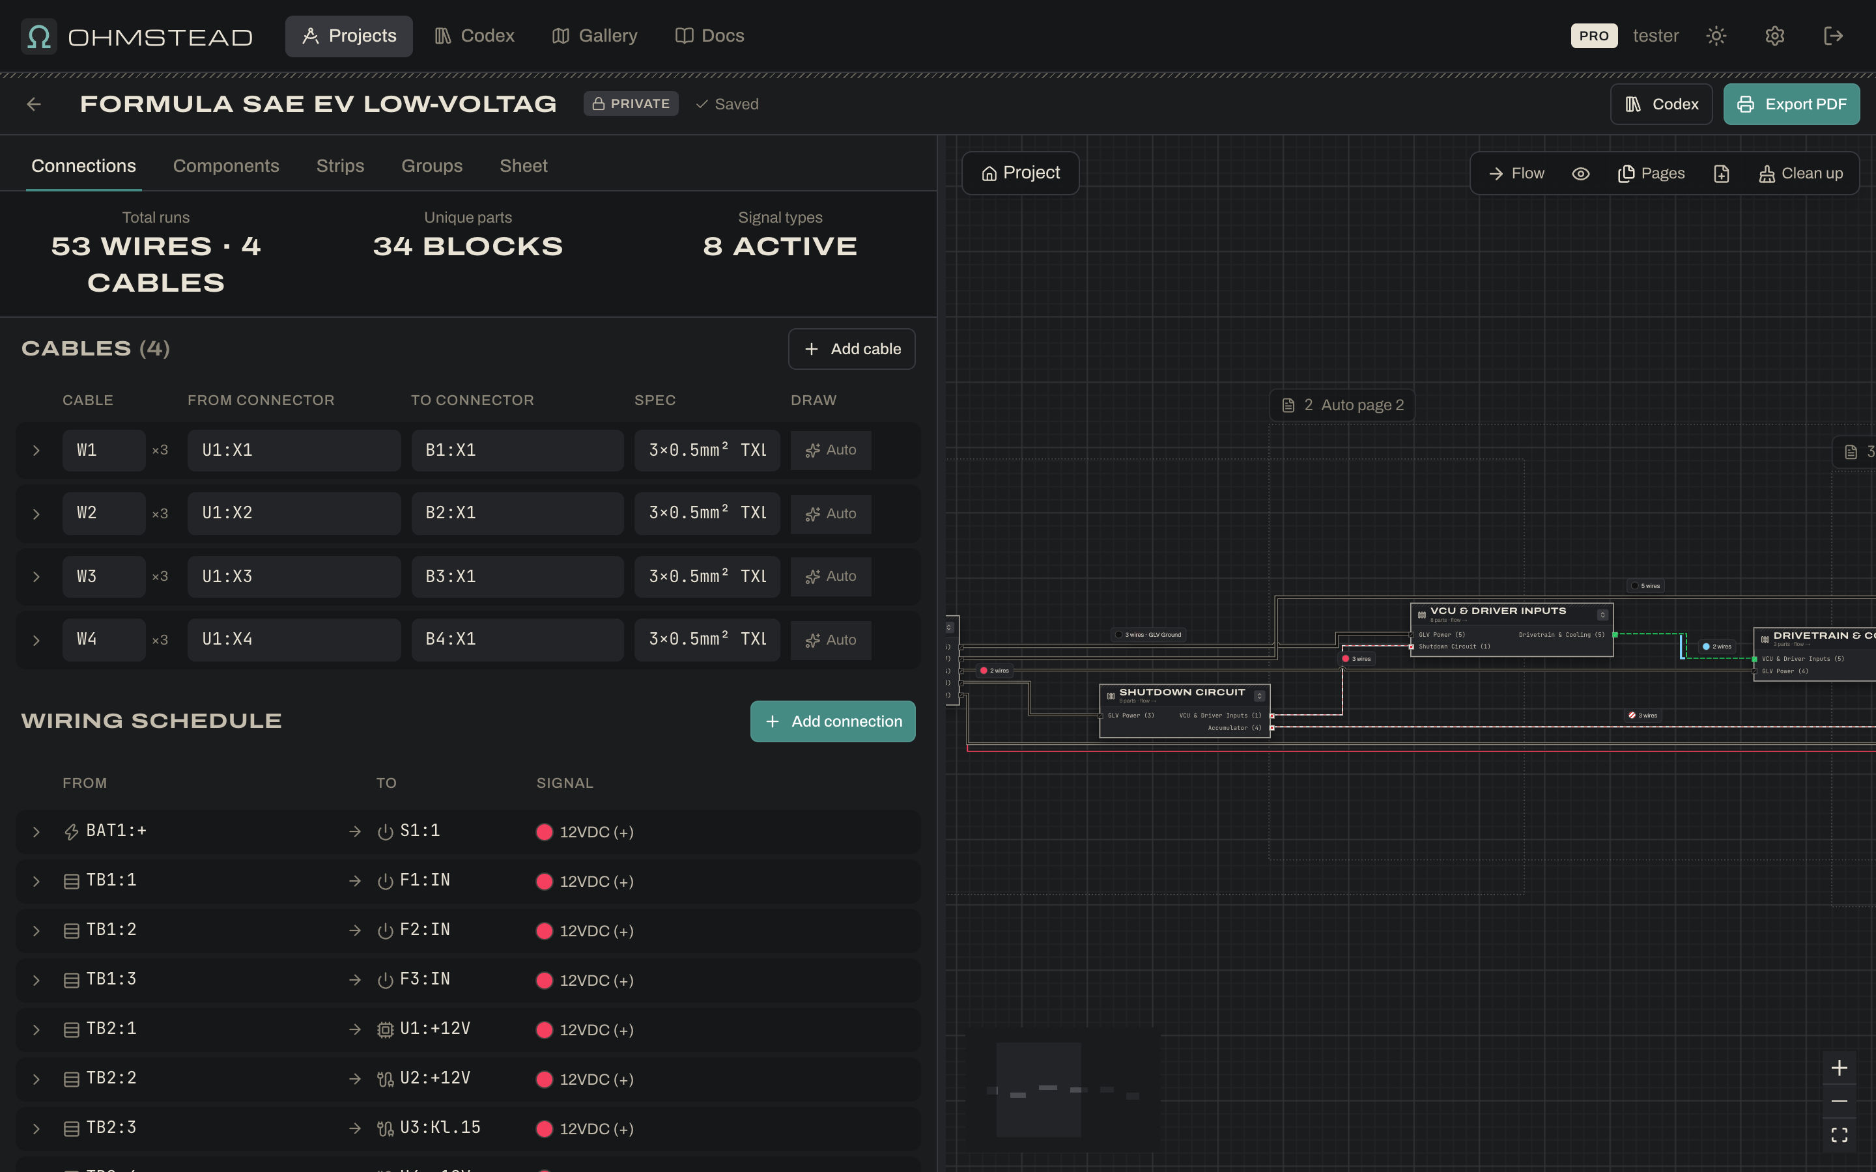Expand the W4 cable row

36,640
